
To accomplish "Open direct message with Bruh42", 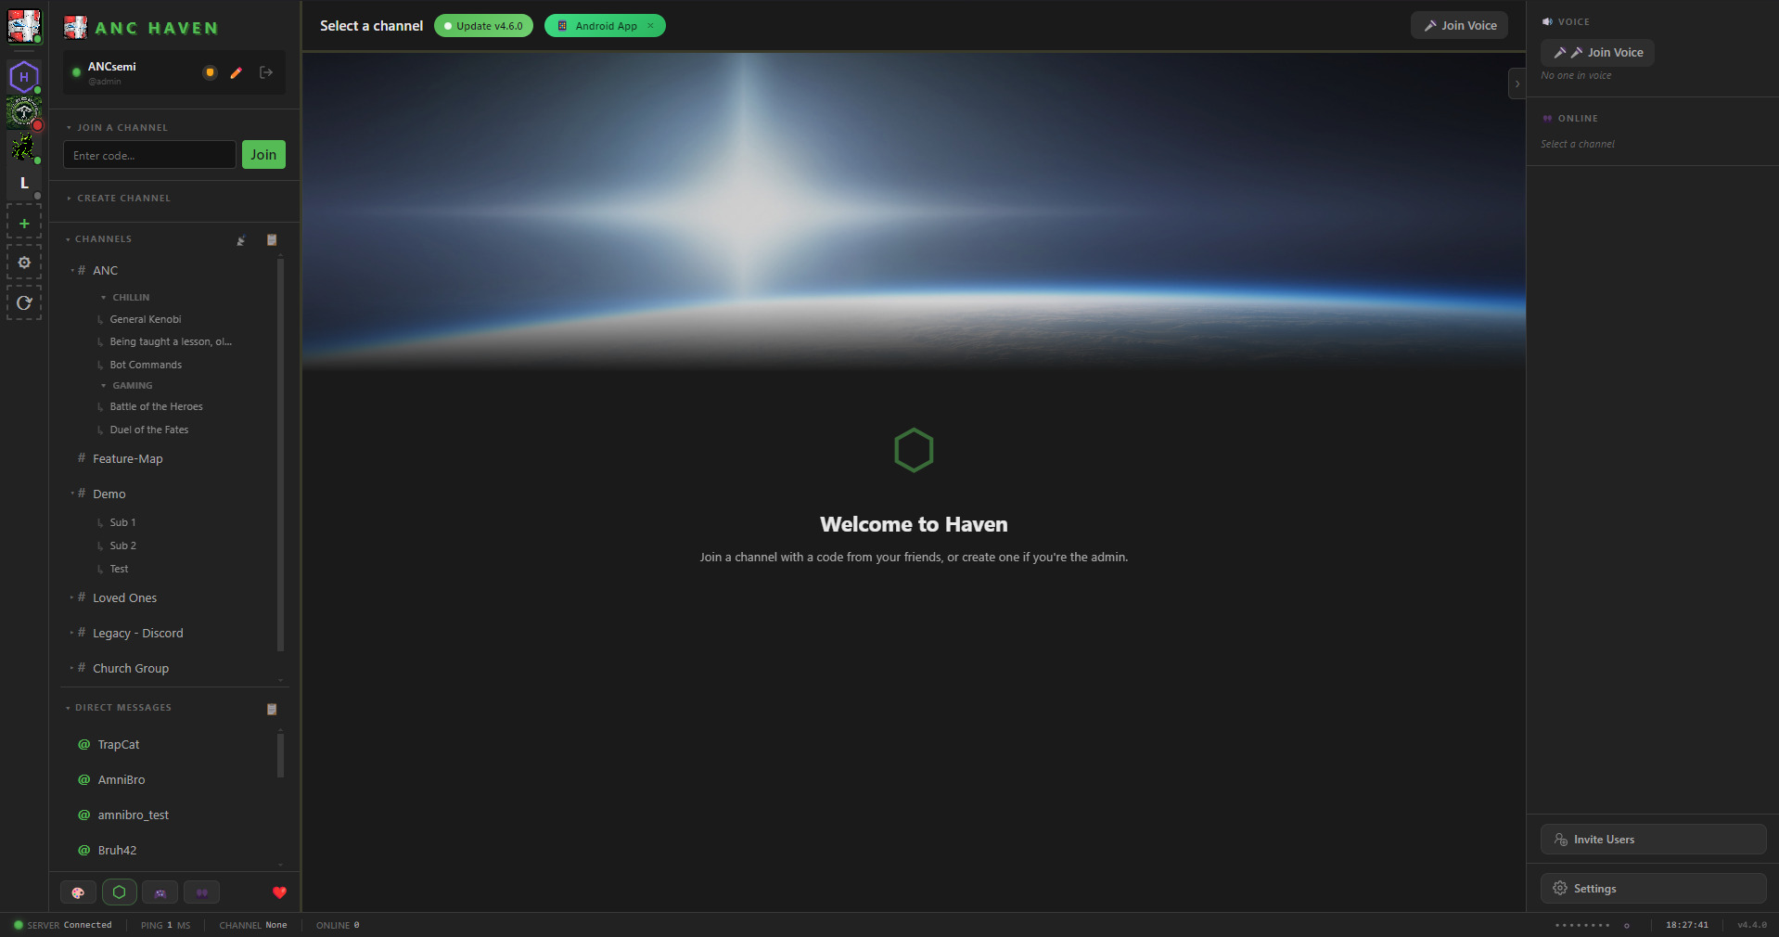I will 117,851.
